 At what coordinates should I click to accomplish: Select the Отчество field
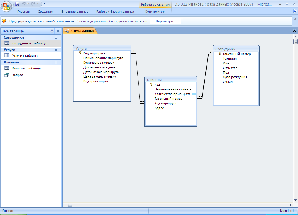coord(230,68)
